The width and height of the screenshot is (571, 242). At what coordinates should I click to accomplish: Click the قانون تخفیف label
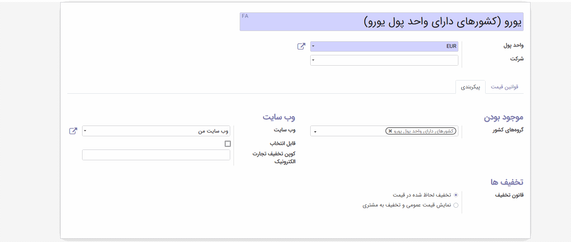click(x=509, y=195)
